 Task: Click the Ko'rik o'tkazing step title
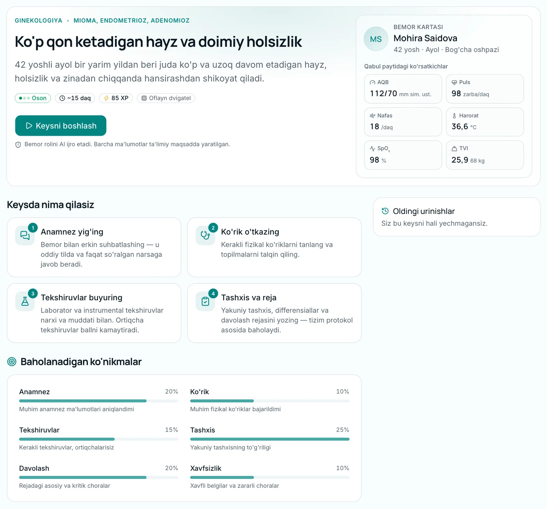click(250, 232)
